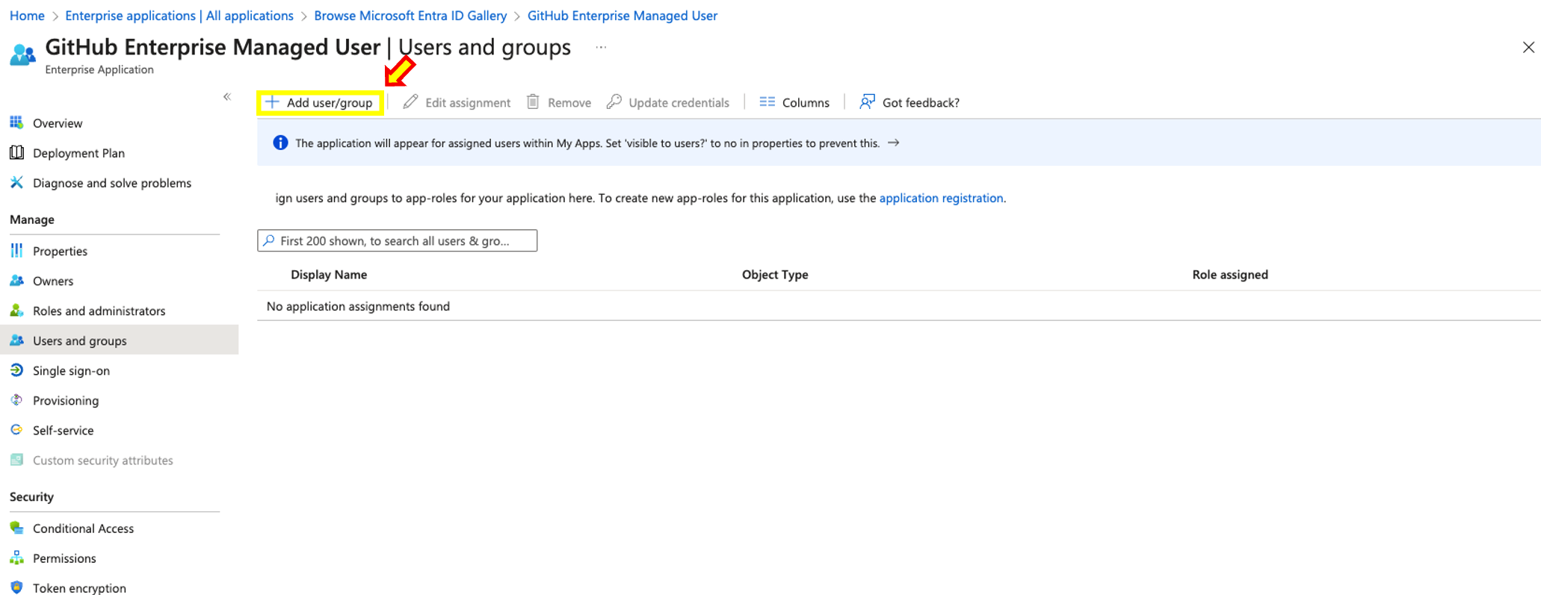The height and width of the screenshot is (595, 1541).
Task: Sort by Object Type column header
Action: pos(775,275)
